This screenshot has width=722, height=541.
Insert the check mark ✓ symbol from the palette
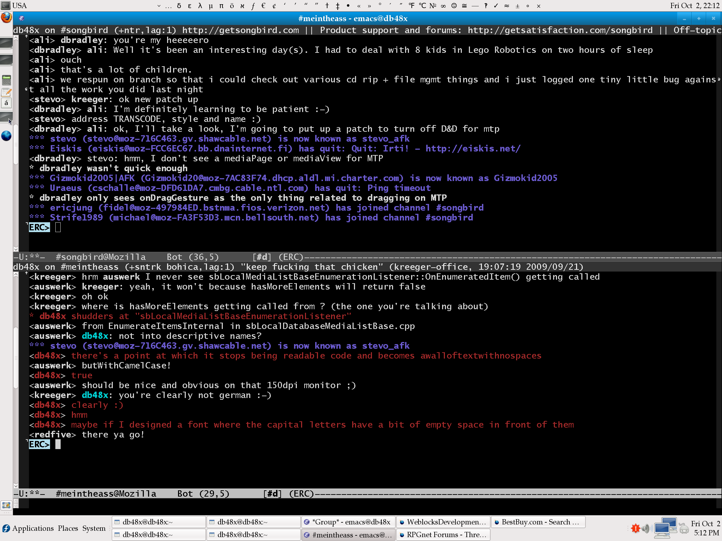point(496,6)
